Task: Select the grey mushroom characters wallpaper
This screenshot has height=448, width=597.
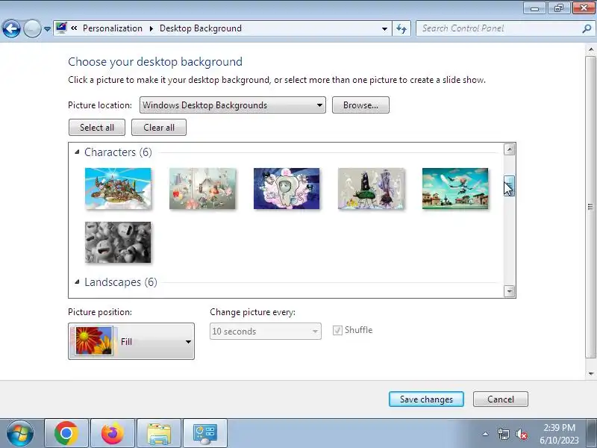Action: 202,189
